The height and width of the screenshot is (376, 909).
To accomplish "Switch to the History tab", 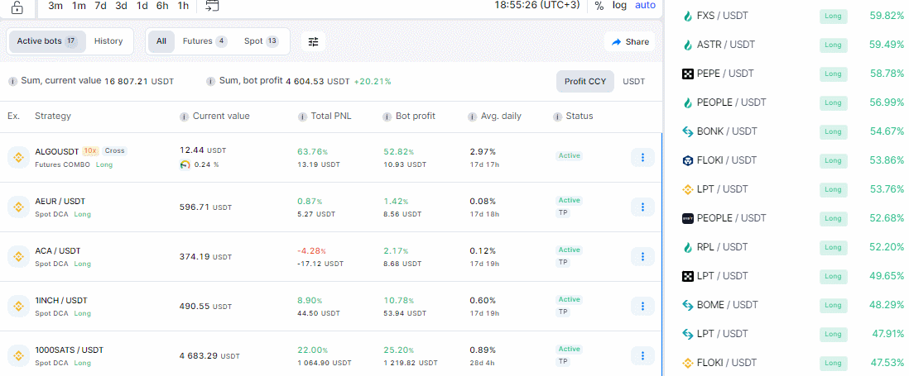I will [108, 41].
